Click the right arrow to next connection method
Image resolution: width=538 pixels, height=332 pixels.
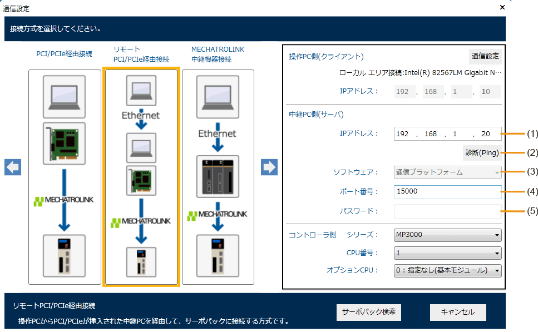(269, 167)
